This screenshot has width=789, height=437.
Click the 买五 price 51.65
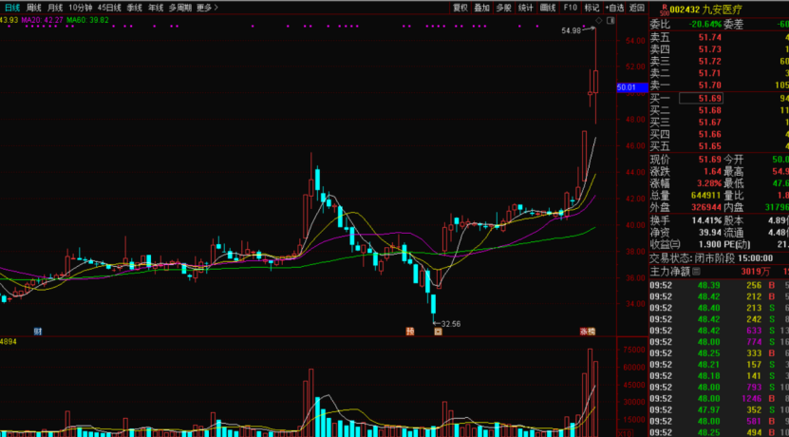point(710,146)
